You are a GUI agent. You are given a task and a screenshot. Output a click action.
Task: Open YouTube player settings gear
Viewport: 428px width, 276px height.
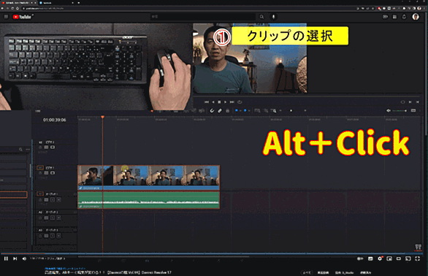tap(380, 258)
